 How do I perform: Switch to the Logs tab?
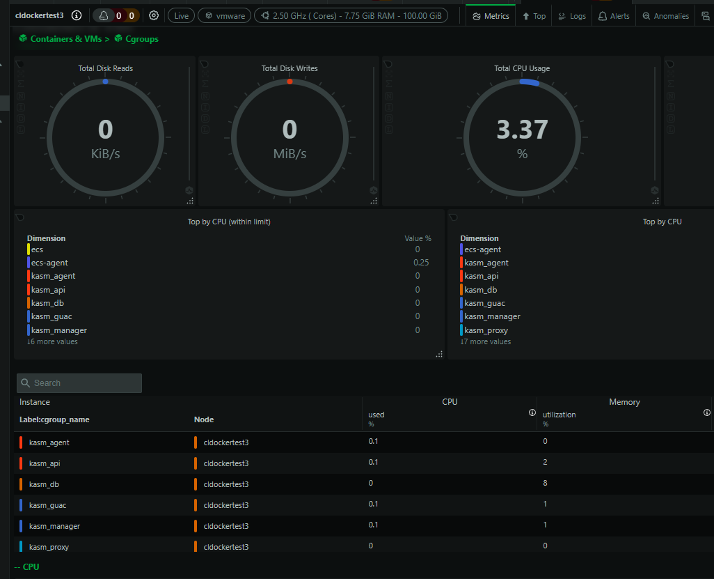[572, 16]
